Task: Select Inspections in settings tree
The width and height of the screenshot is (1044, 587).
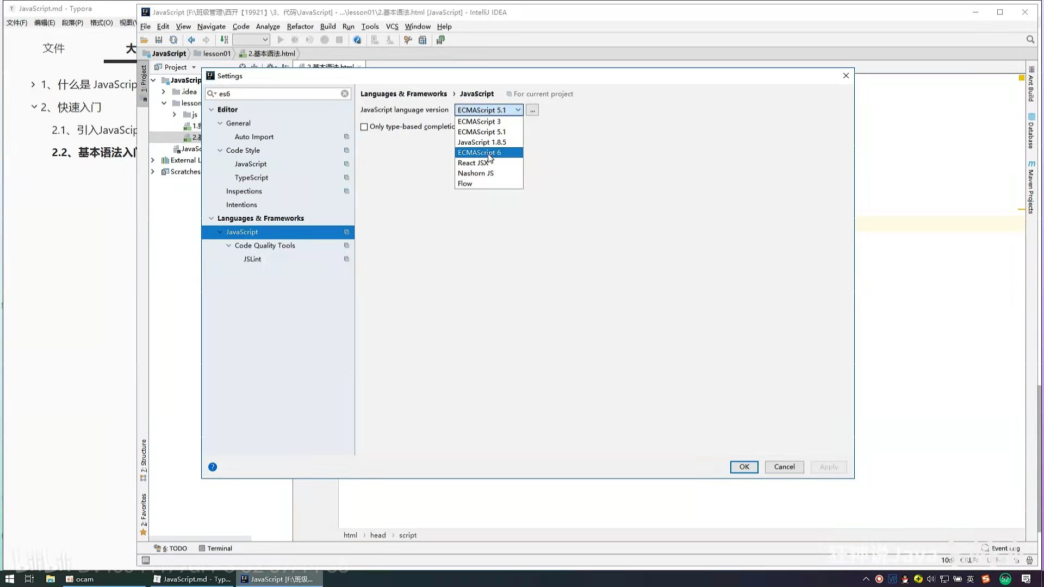Action: [244, 191]
